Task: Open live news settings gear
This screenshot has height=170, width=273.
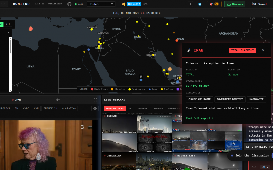Action: click(95, 108)
